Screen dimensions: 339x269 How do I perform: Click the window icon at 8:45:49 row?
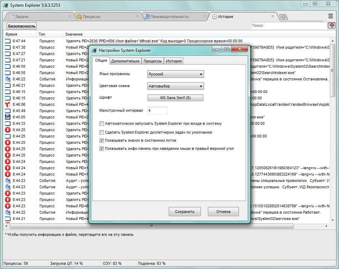7,111
